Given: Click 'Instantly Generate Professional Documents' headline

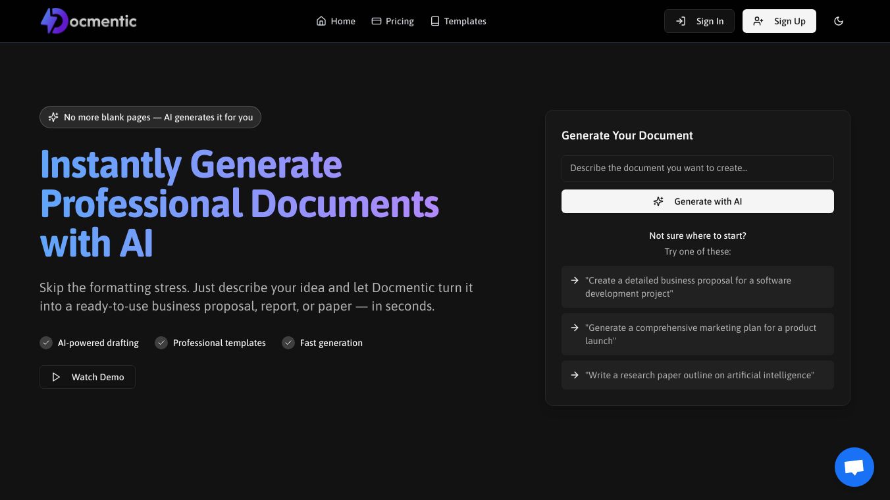Looking at the screenshot, I should (x=240, y=203).
